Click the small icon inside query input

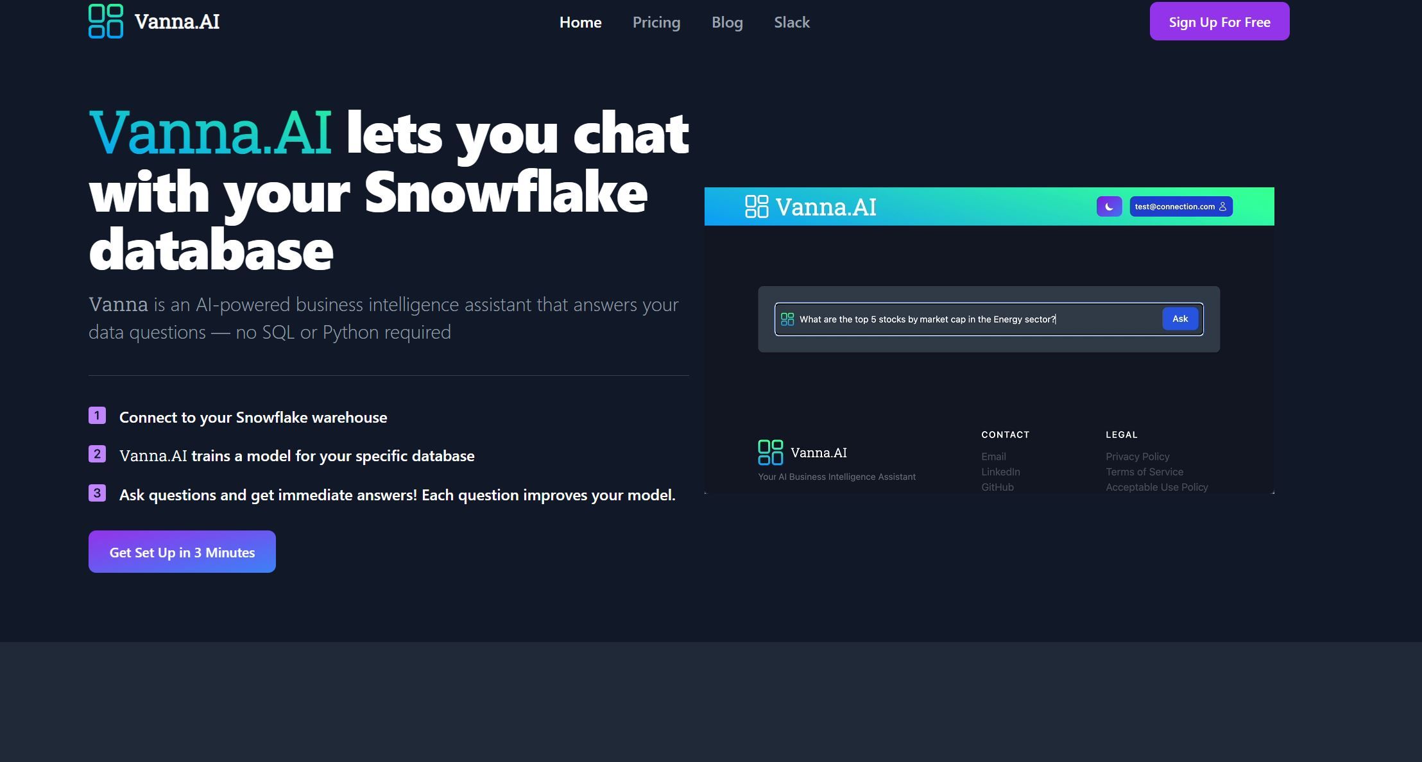787,319
